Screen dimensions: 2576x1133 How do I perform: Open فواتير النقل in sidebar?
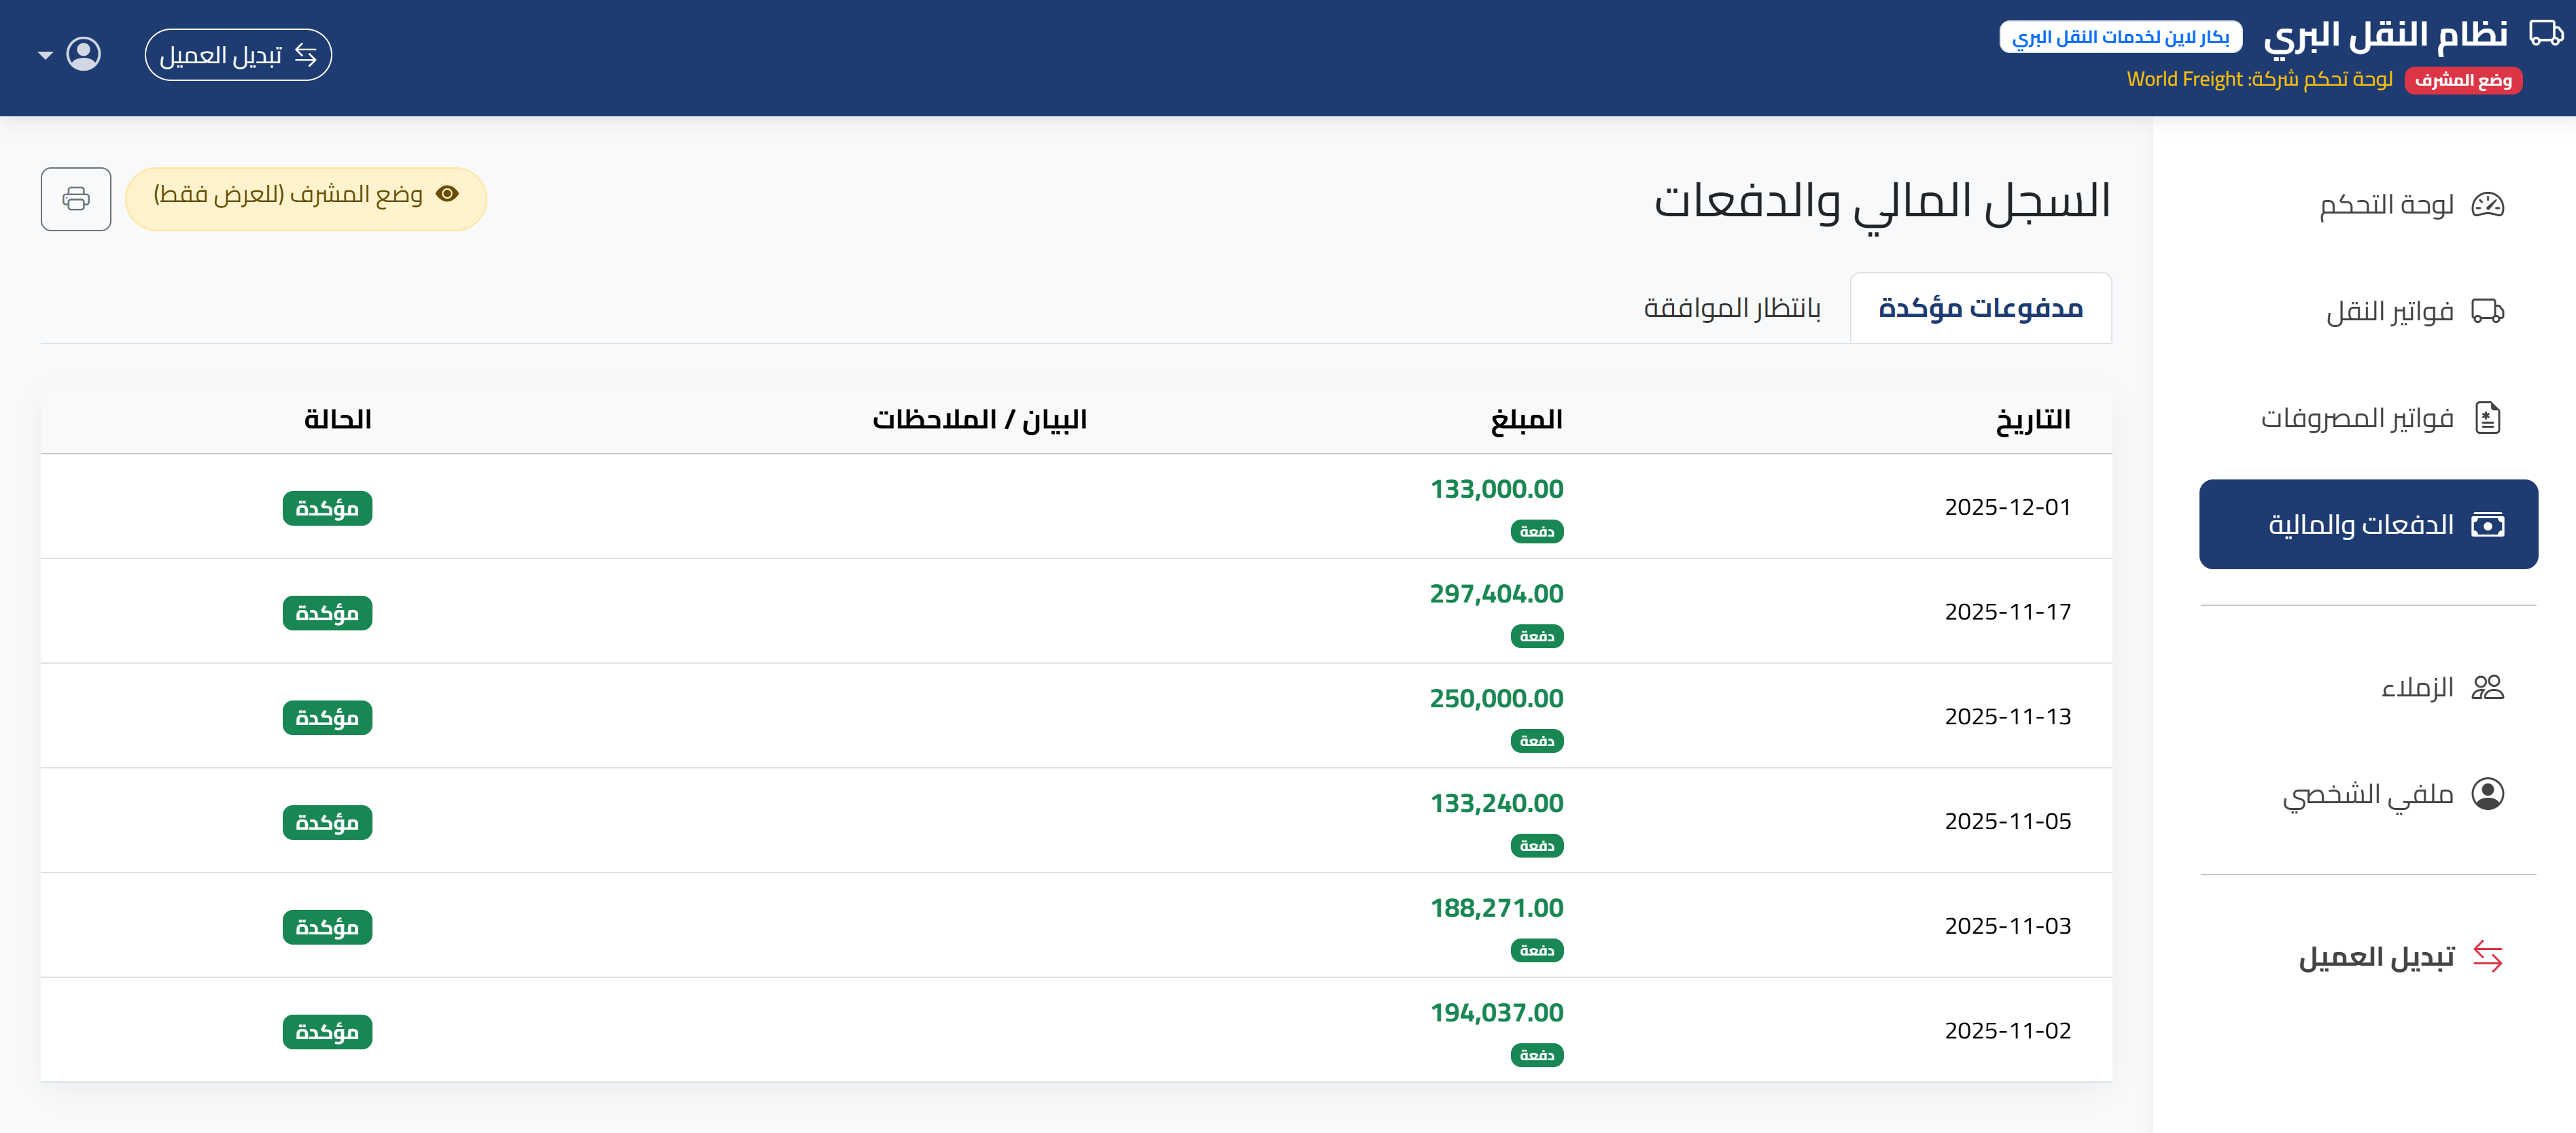coord(2368,311)
